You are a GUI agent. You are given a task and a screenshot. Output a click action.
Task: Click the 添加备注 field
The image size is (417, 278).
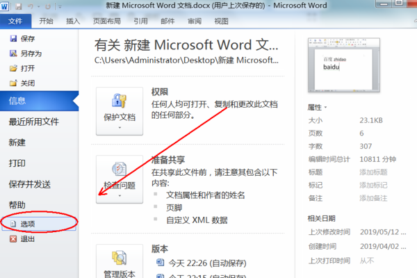click(x=373, y=198)
